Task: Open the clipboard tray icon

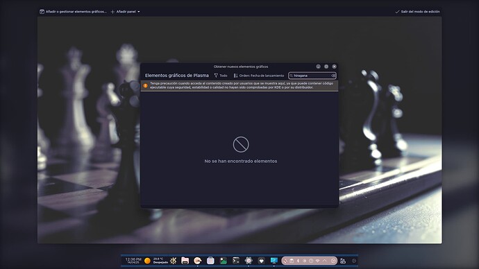Action: [292, 261]
